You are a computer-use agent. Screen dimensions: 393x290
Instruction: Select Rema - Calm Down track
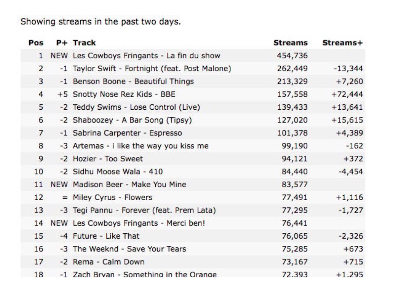click(109, 262)
